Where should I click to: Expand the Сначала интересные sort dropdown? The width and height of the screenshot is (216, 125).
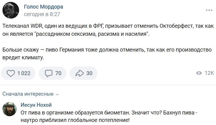pos(28,94)
